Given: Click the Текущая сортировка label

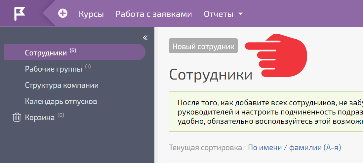Looking at the screenshot, I should [207, 147].
